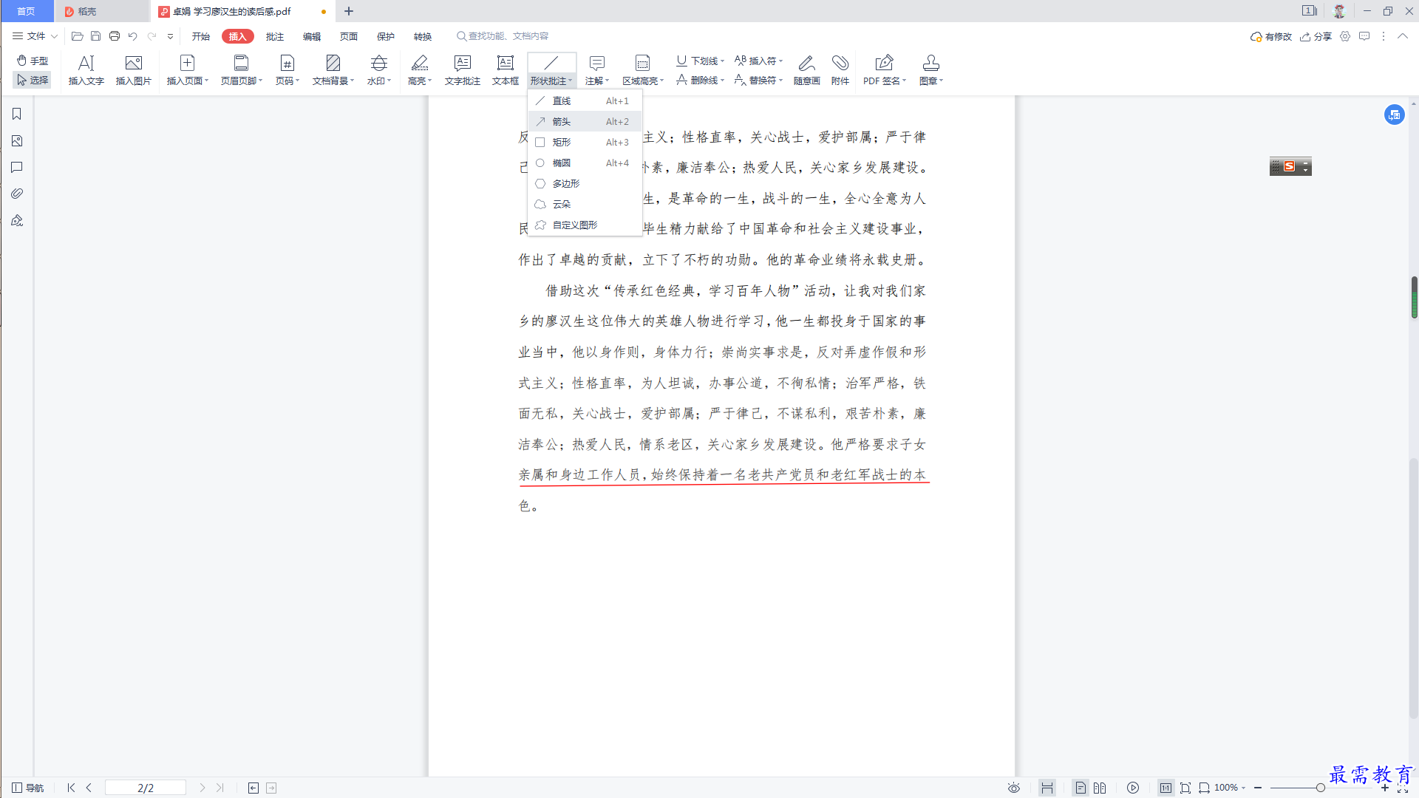This screenshot has width=1419, height=798.
Task: Click the Redo arrow icon
Action: [x=152, y=36]
